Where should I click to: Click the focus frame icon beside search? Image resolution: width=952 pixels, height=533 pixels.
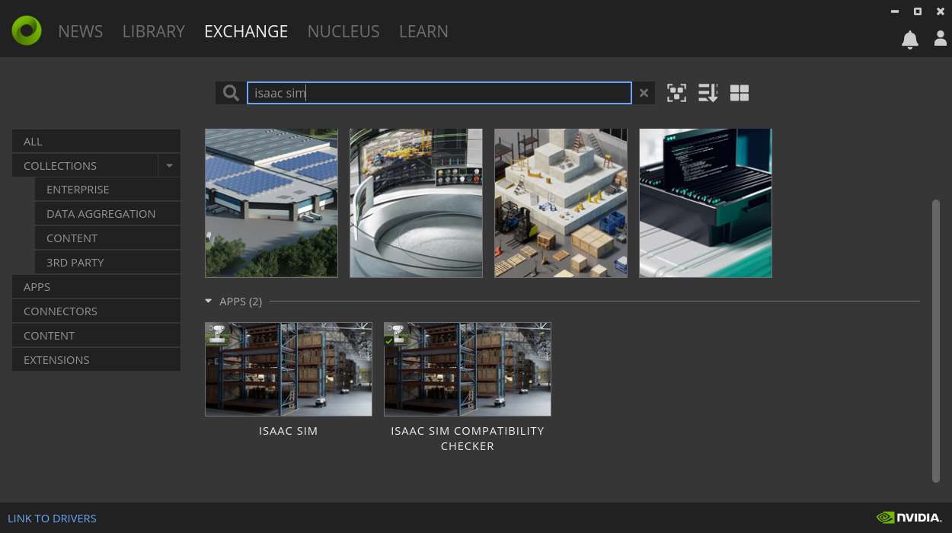[x=676, y=93]
